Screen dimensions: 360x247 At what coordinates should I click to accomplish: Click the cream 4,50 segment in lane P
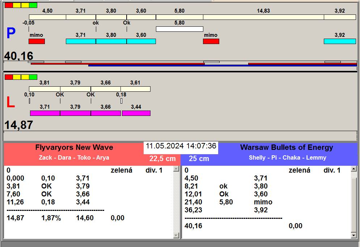[47, 17]
